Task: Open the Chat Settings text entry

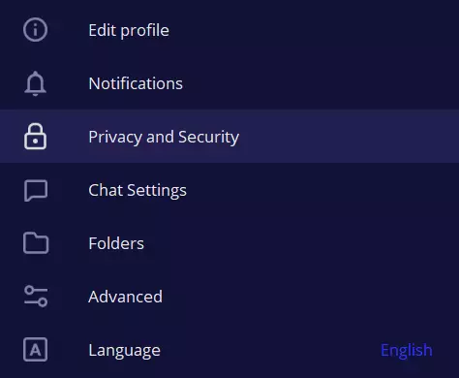Action: tap(138, 190)
